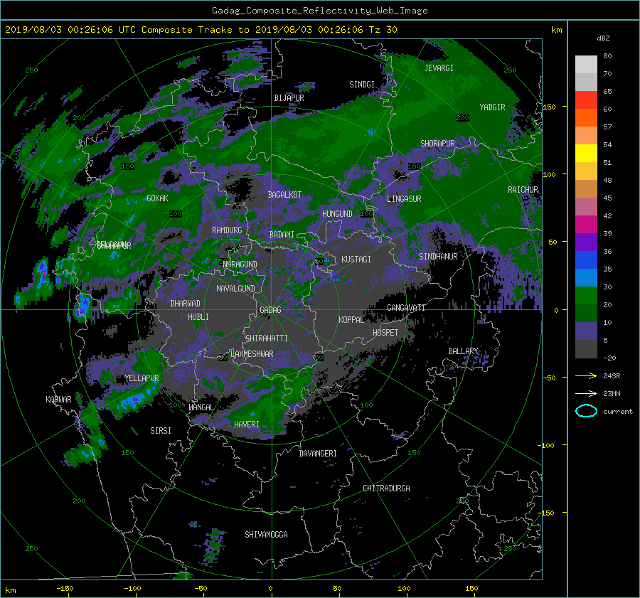The height and width of the screenshot is (598, 640).
Task: Click the BIJAPUR city label
Action: [x=289, y=98]
